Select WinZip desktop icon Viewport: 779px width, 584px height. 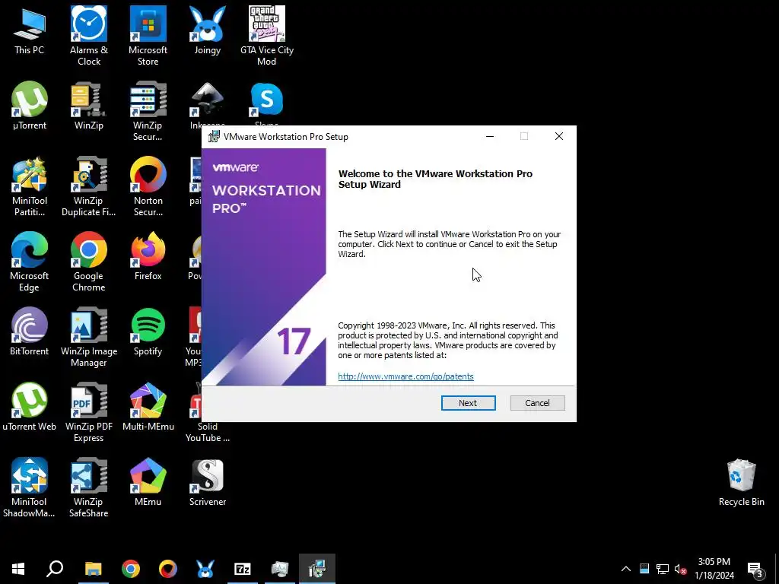tap(89, 106)
